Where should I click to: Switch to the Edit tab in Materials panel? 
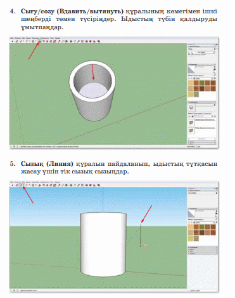point(198,76)
